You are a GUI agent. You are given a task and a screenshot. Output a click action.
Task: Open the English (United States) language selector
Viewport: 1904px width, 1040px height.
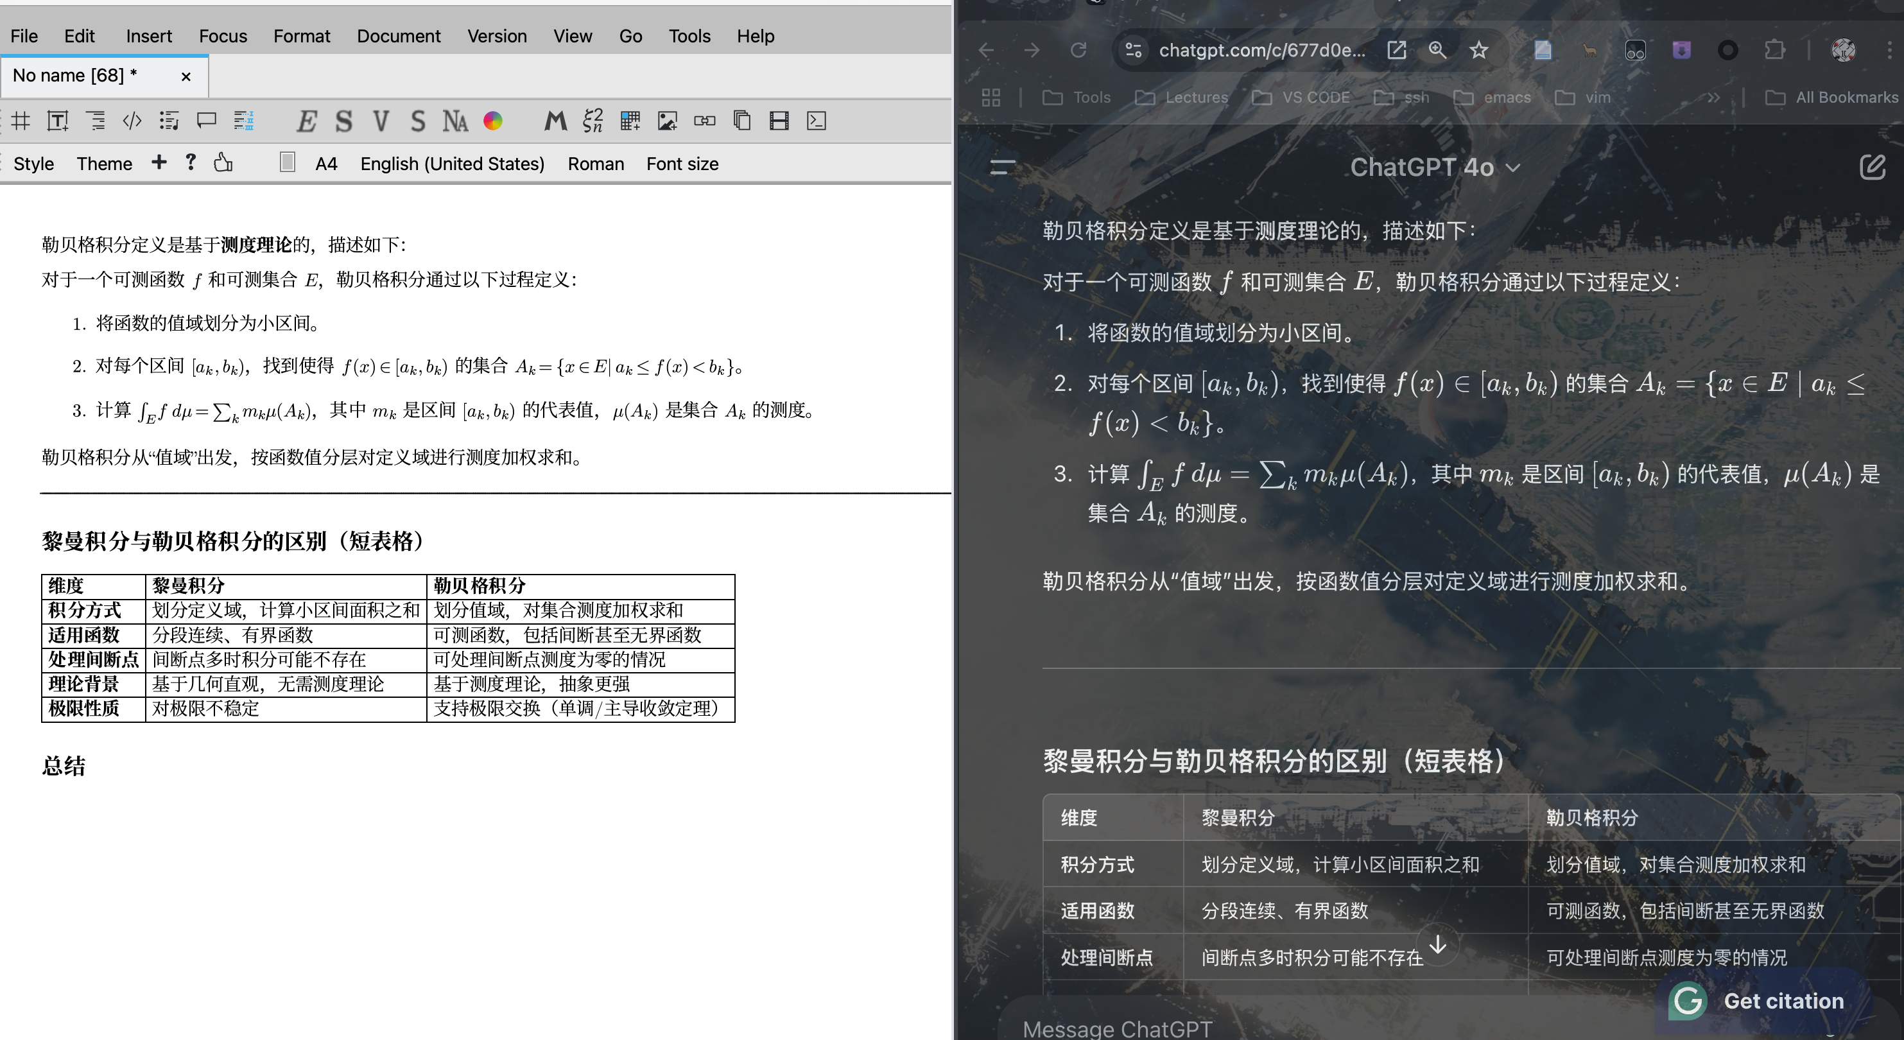click(x=452, y=164)
